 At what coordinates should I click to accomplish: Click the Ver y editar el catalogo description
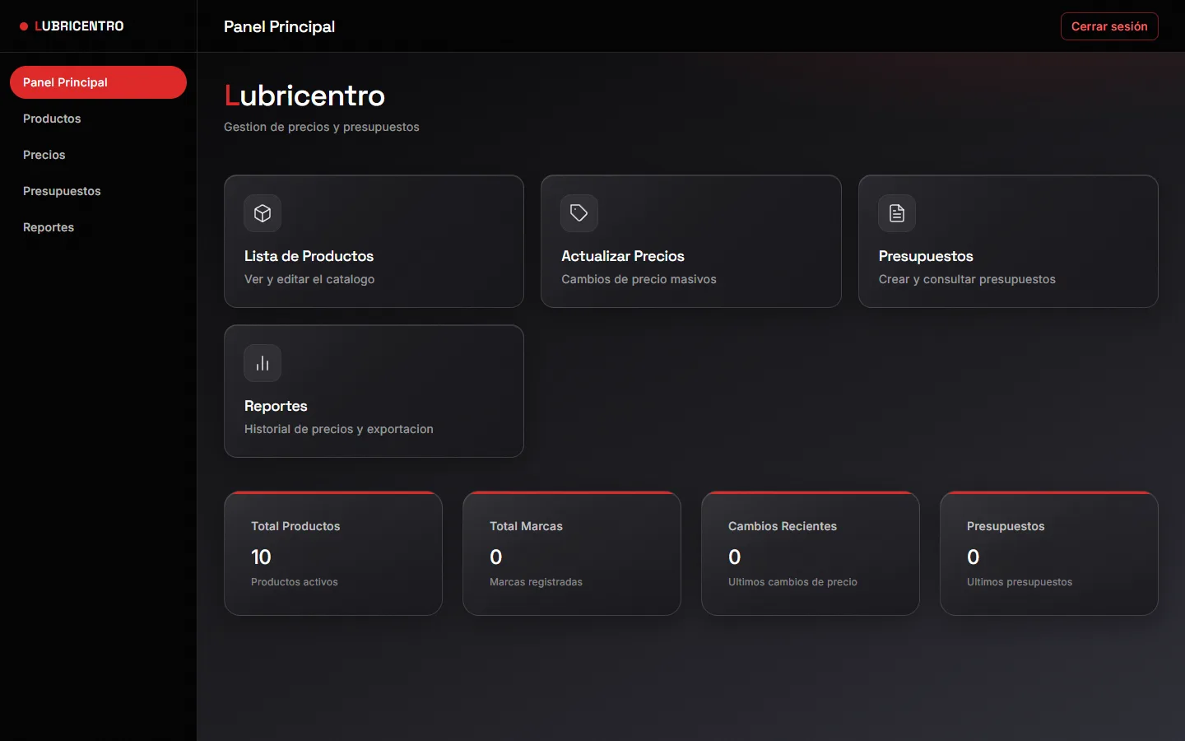click(309, 279)
